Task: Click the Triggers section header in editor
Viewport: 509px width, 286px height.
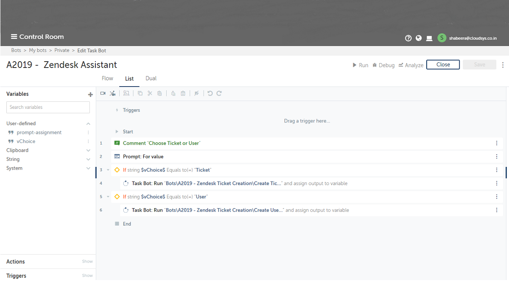Action: click(131, 110)
